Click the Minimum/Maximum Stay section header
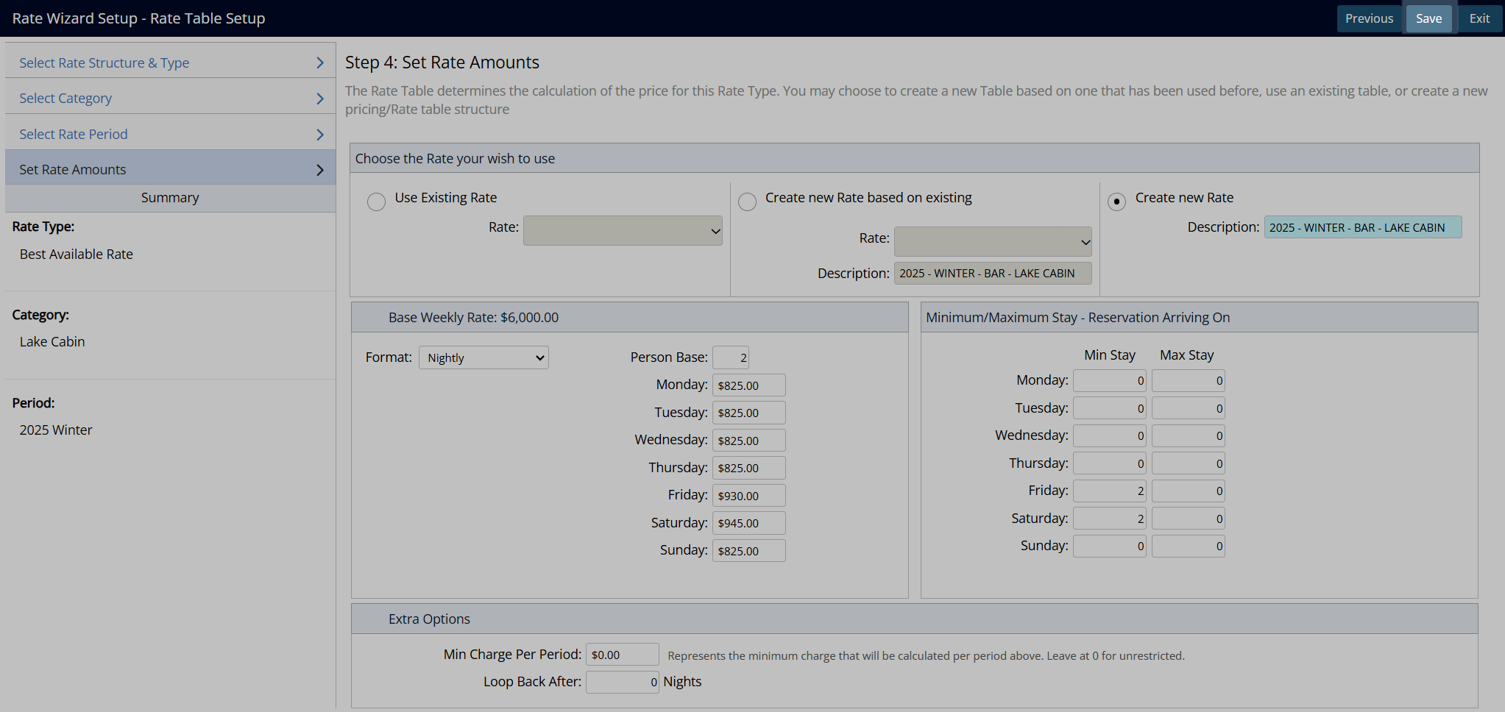The height and width of the screenshot is (712, 1505). (1199, 317)
